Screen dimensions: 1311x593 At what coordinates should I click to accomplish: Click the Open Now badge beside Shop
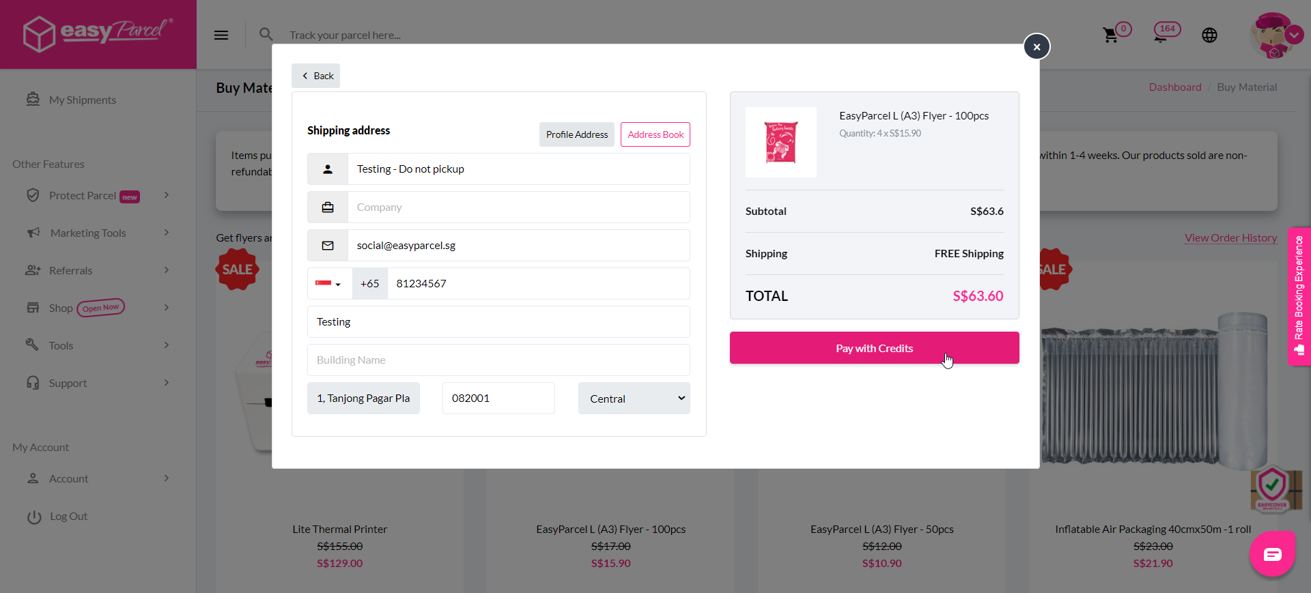[101, 308]
